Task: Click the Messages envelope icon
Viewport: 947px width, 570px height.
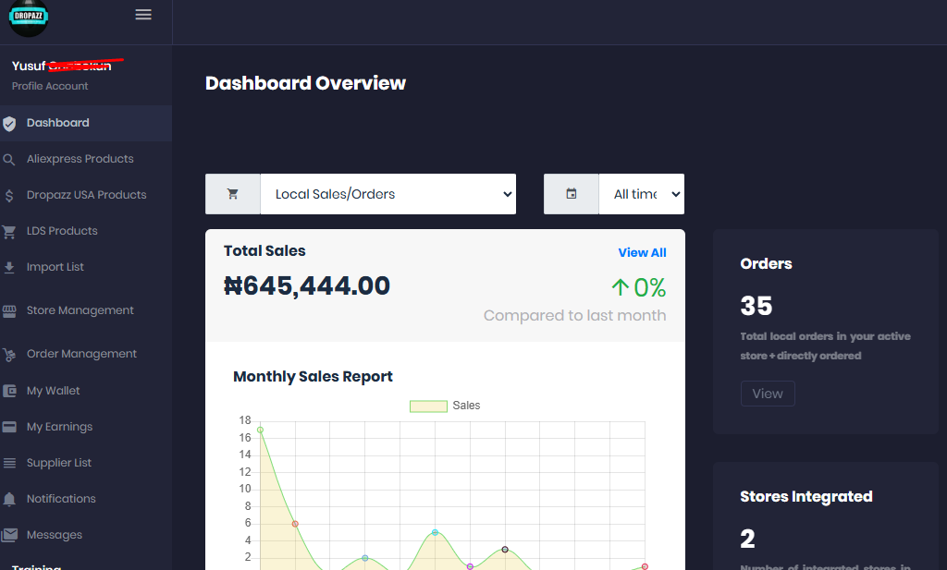Action: (9, 536)
